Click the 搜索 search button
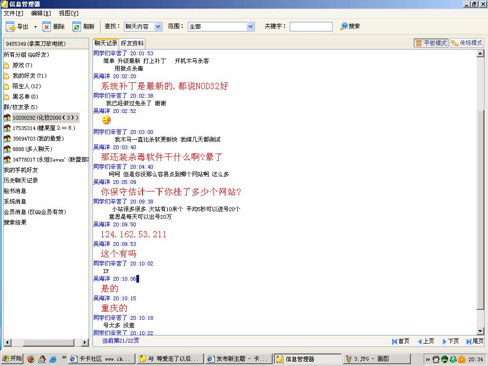488x366 pixels. tap(350, 26)
